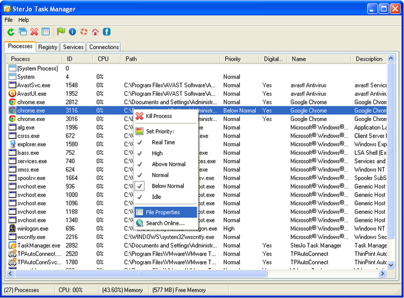404x298 pixels.
Task: Click horizontal scrollbar left arrow
Action: click(x=10, y=273)
